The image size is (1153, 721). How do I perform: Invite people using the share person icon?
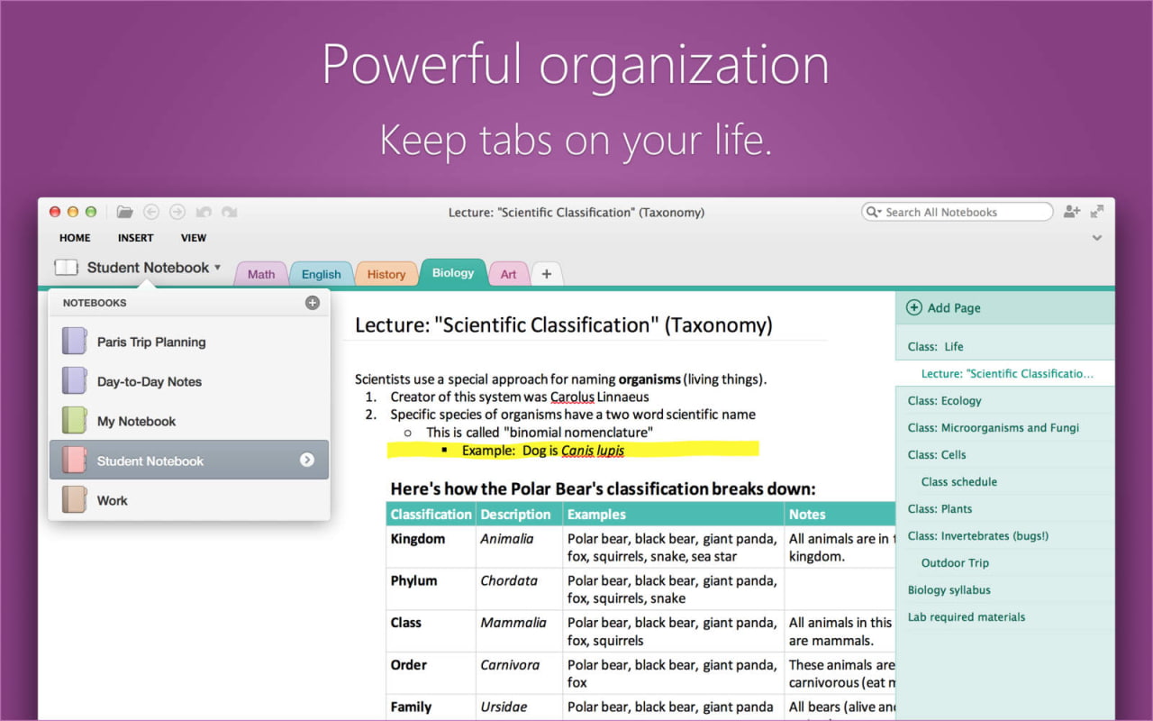point(1072,211)
